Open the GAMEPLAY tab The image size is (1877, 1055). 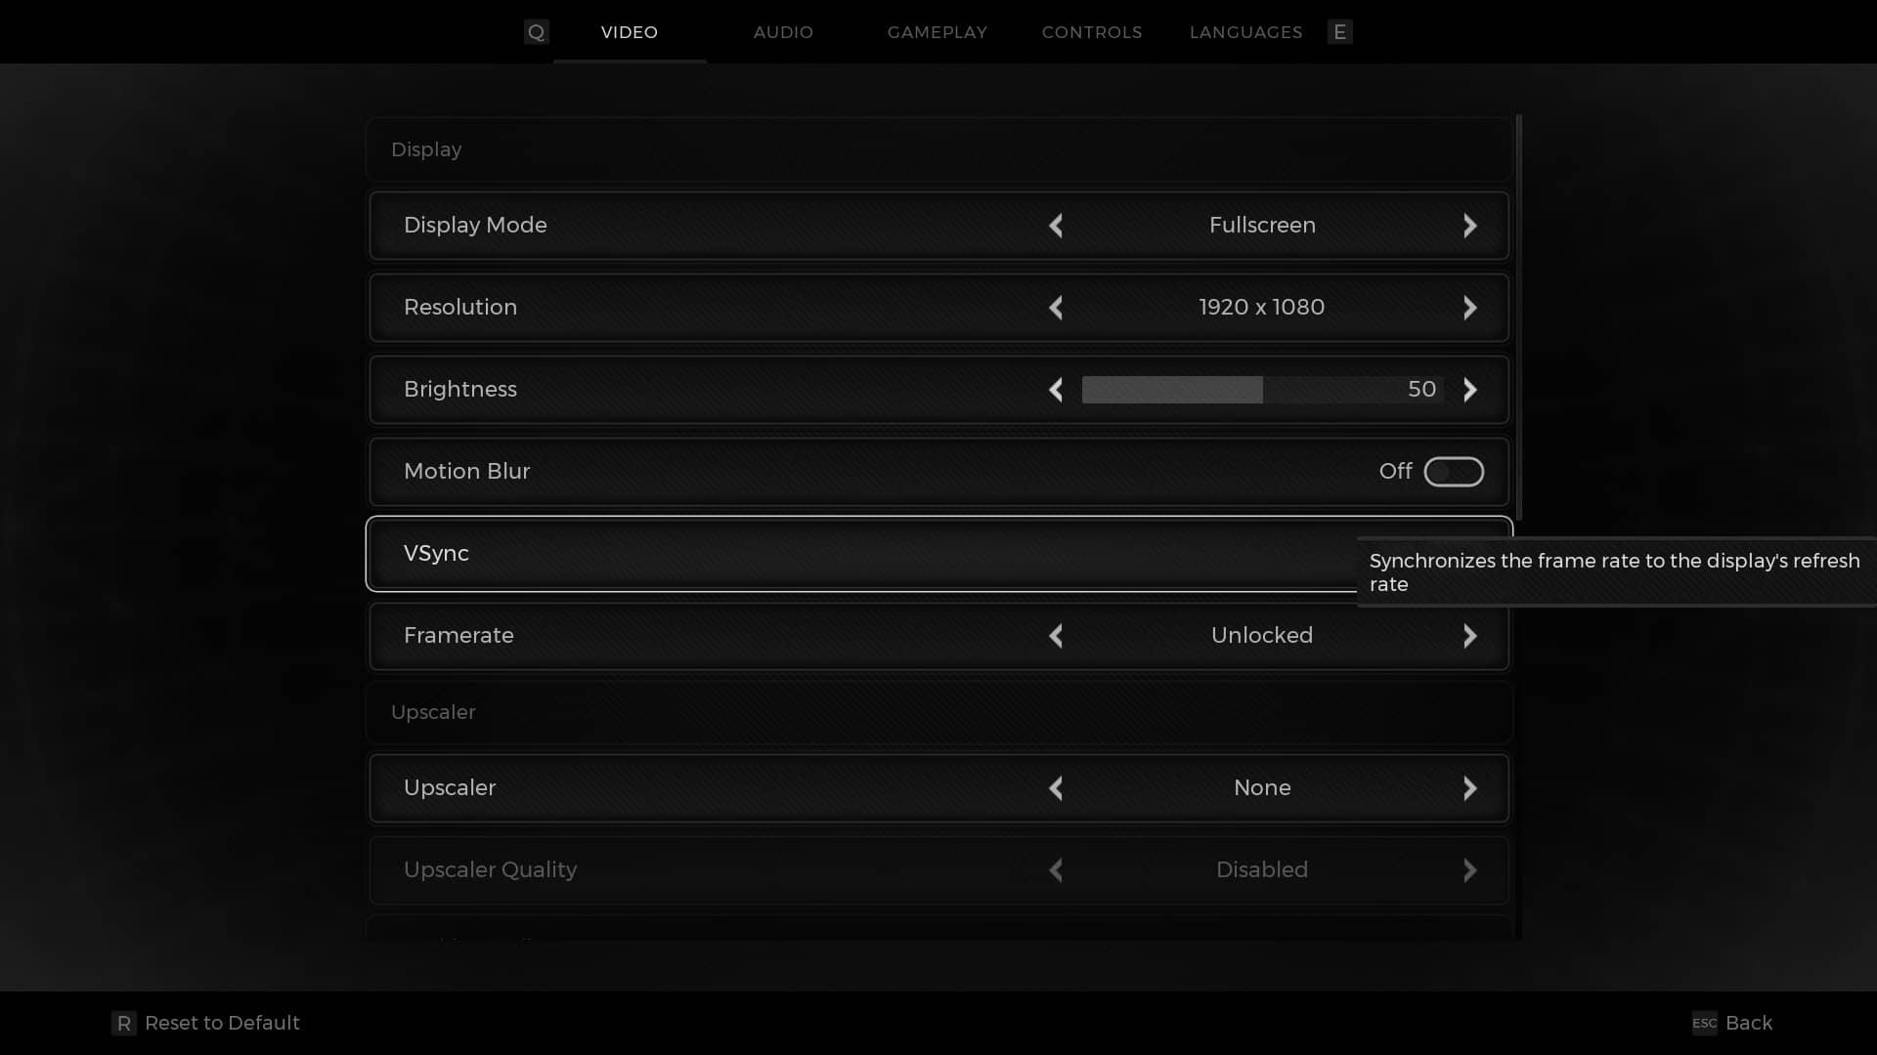tap(938, 32)
